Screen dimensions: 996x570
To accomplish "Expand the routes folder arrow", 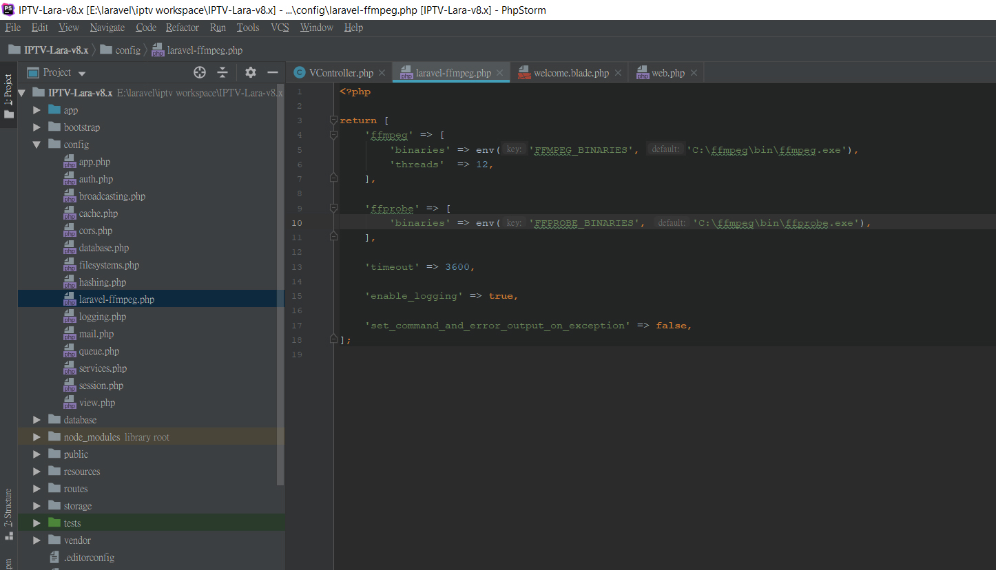I will point(37,489).
